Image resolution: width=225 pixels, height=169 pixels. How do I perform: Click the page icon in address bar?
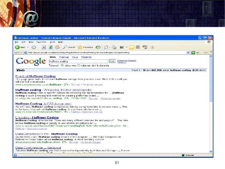[25, 53]
